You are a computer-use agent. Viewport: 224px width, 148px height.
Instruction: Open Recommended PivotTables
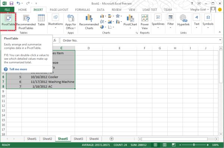(x=26, y=22)
